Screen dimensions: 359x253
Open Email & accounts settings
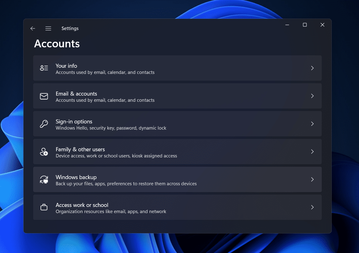177,96
